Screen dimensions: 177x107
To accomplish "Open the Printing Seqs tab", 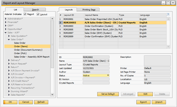I will click(89, 10).
